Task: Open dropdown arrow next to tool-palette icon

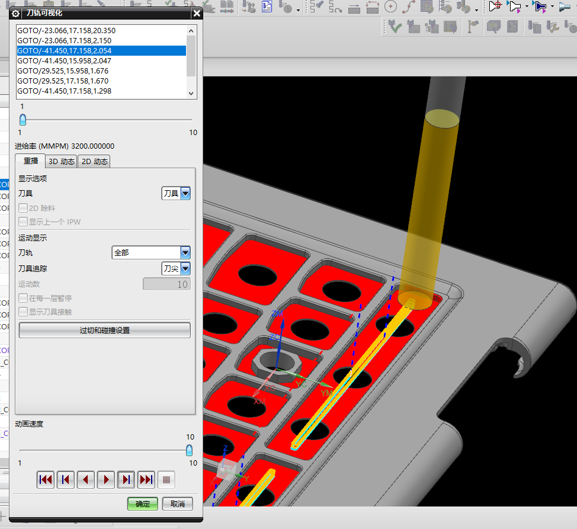Action: click(x=476, y=10)
